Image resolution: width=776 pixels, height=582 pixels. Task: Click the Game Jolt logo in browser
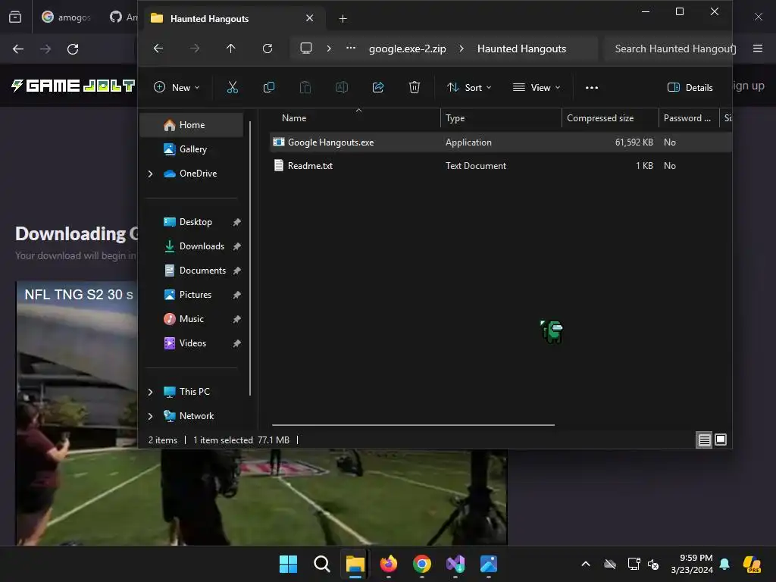[73, 86]
